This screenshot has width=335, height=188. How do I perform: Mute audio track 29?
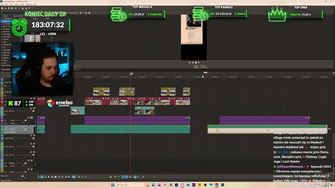28,126
